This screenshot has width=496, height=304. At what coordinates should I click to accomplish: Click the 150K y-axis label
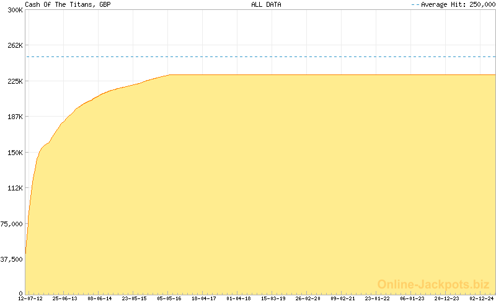pos(15,153)
